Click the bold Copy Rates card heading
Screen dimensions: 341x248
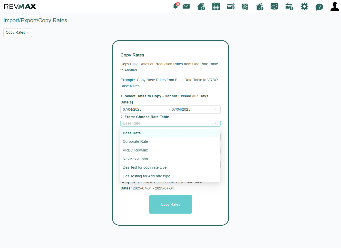(x=132, y=55)
